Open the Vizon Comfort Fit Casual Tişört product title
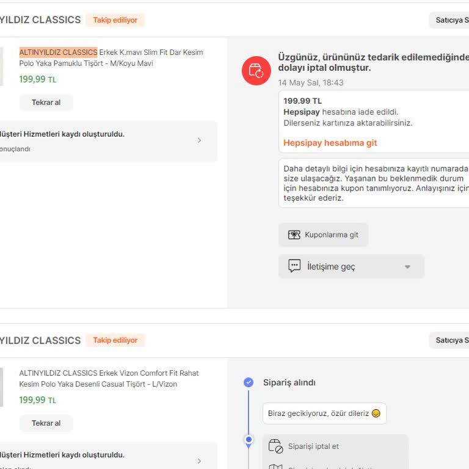This screenshot has width=469, height=469. 109,379
